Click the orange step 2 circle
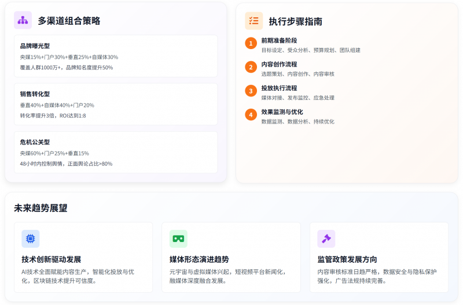Image resolution: width=463 pixels, height=305 pixels. [x=251, y=67]
